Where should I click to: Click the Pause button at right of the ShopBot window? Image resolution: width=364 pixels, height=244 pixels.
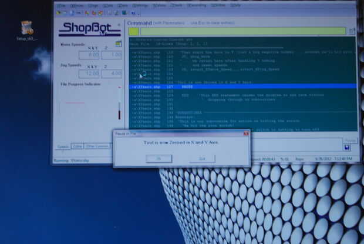350,141
